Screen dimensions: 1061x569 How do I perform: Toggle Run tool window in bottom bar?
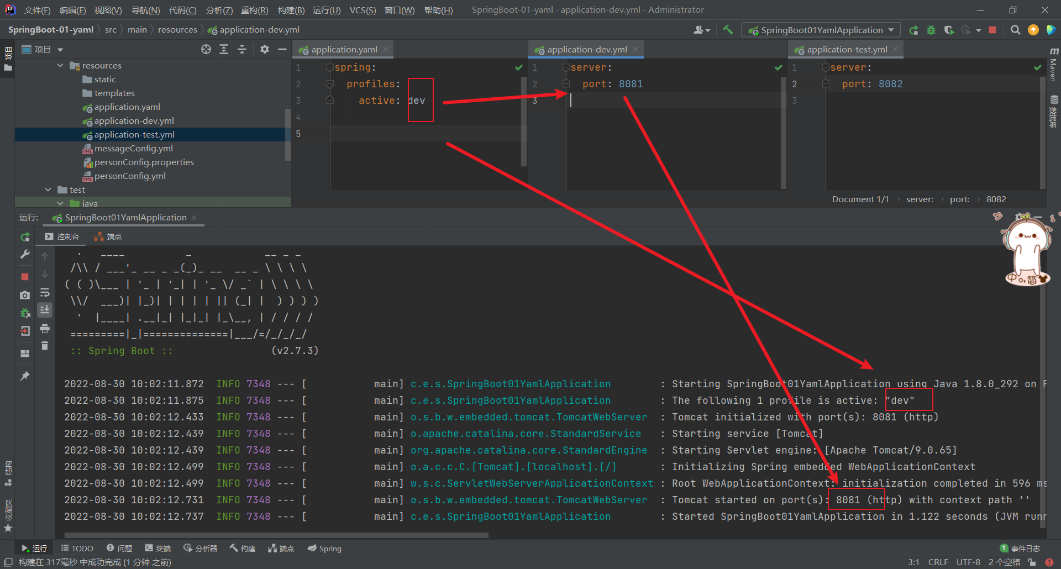pyautogui.click(x=34, y=548)
